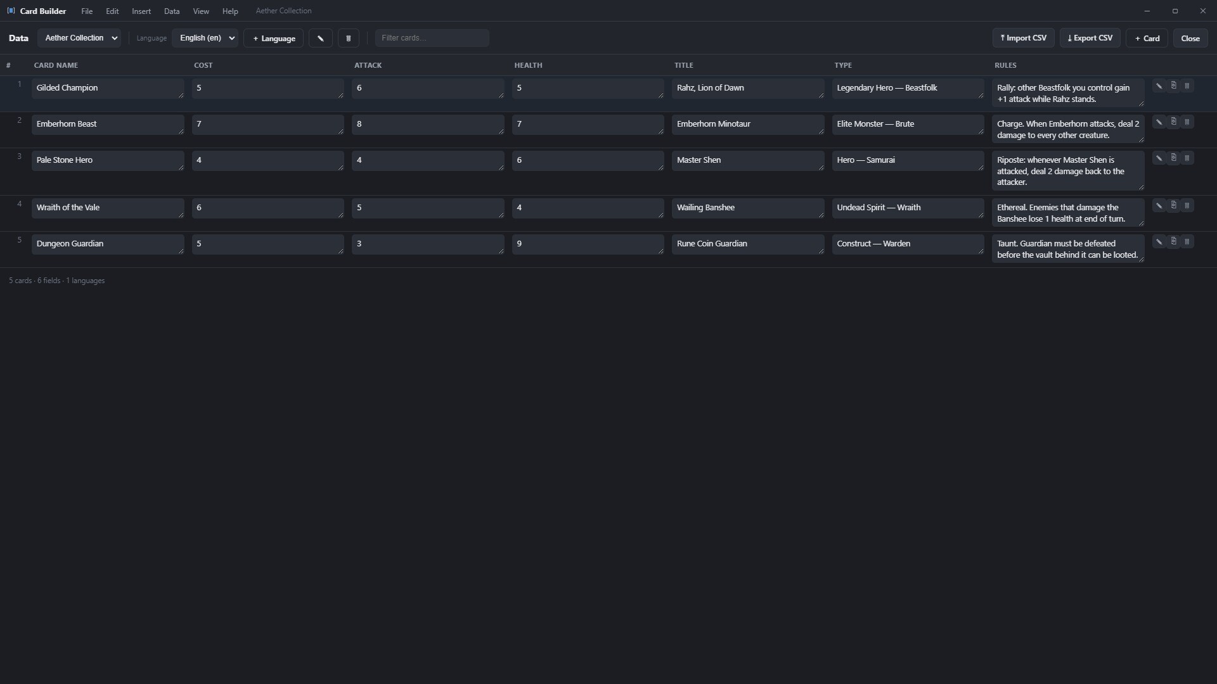Click the Close button in data toolbar
The image size is (1217, 684).
[x=1190, y=38]
